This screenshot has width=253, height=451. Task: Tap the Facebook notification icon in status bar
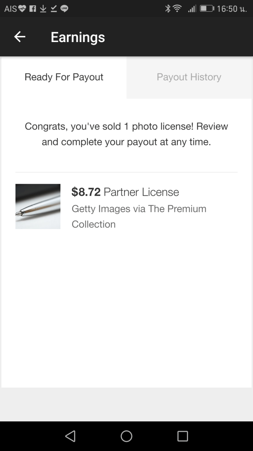tap(33, 9)
